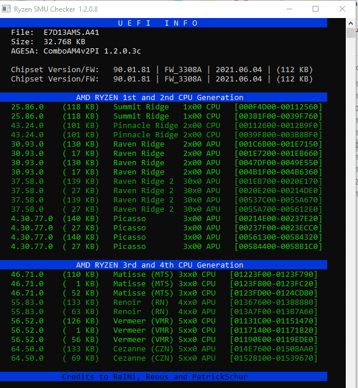Click the first Chipset Version/FW line

(x=162, y=70)
